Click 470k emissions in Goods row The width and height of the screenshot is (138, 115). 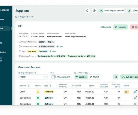click(x=106, y=92)
